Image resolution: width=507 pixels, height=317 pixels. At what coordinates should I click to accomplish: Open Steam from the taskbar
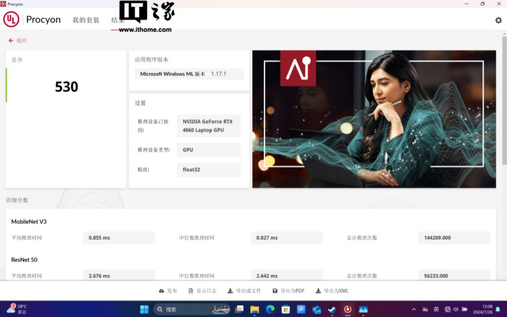[332, 309]
